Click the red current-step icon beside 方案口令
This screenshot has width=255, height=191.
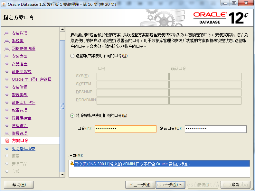coord(7,141)
